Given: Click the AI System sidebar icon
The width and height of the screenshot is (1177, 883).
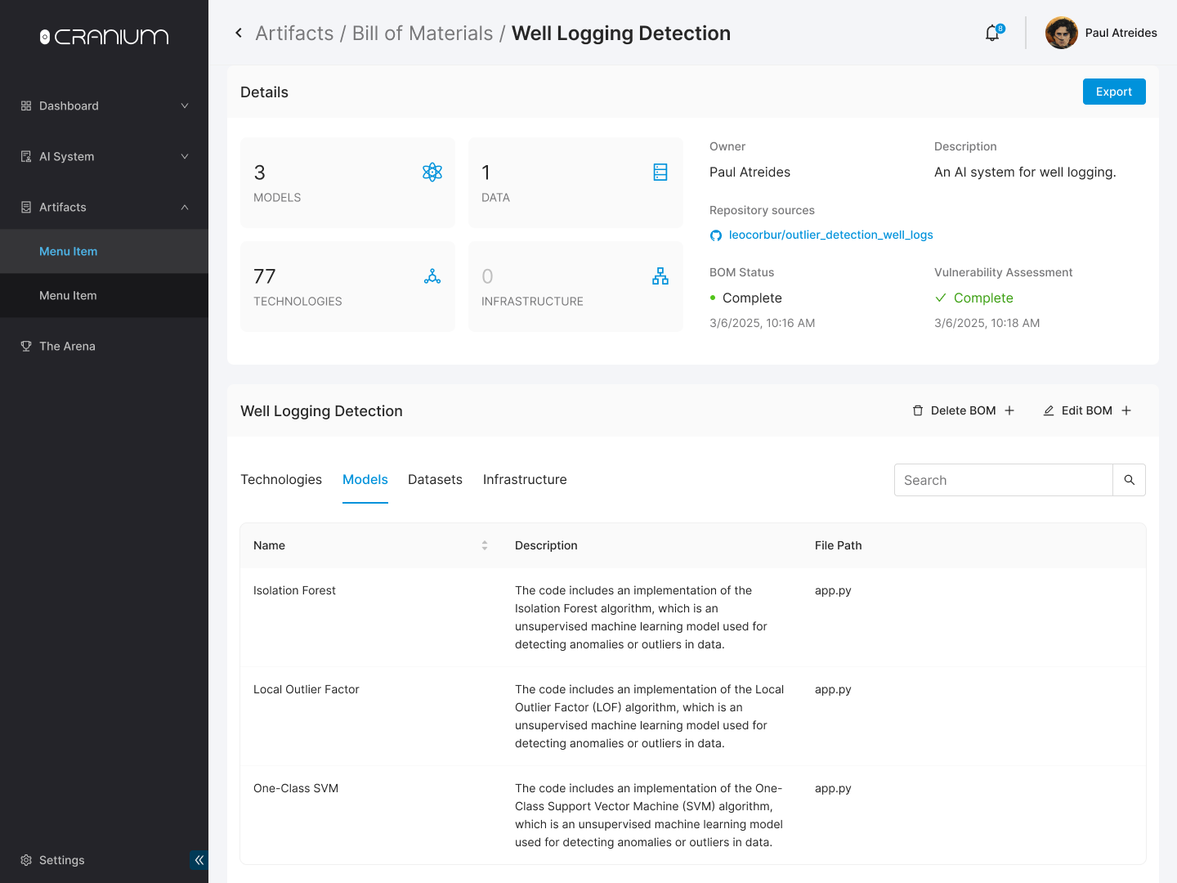Looking at the screenshot, I should pos(26,156).
